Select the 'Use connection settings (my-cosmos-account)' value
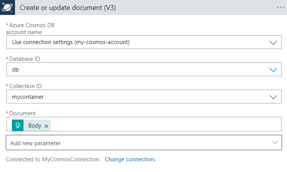 point(71,42)
